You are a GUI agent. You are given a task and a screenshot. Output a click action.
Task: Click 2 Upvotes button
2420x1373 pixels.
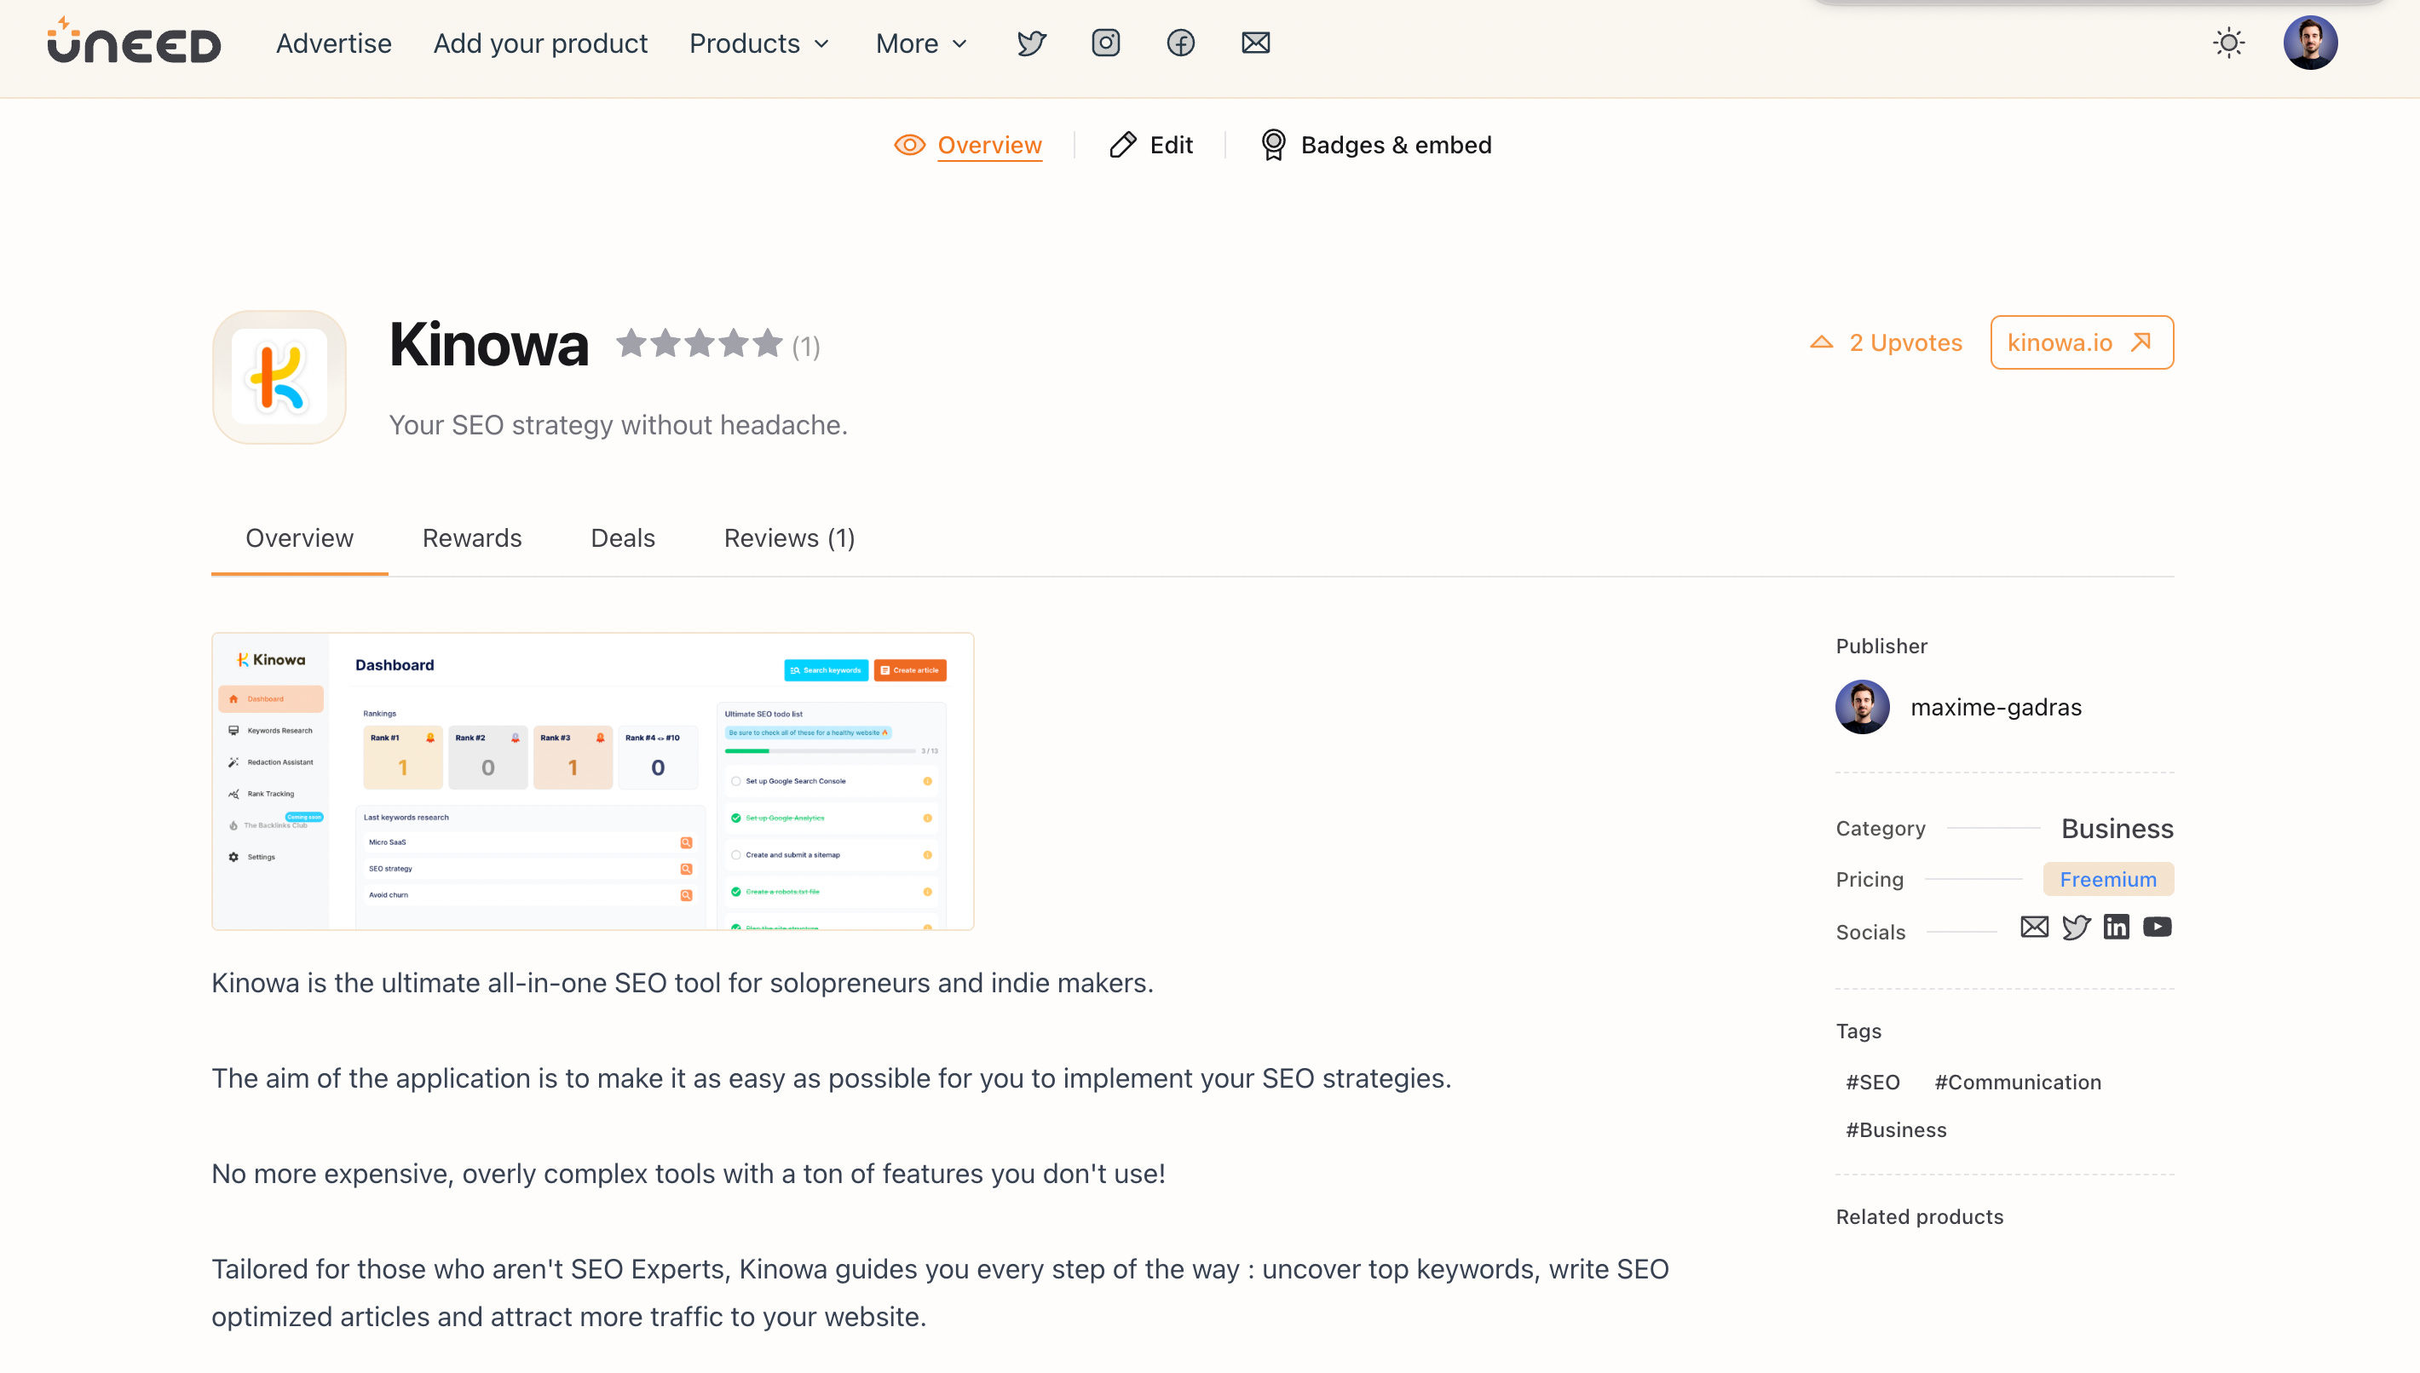coord(1885,343)
